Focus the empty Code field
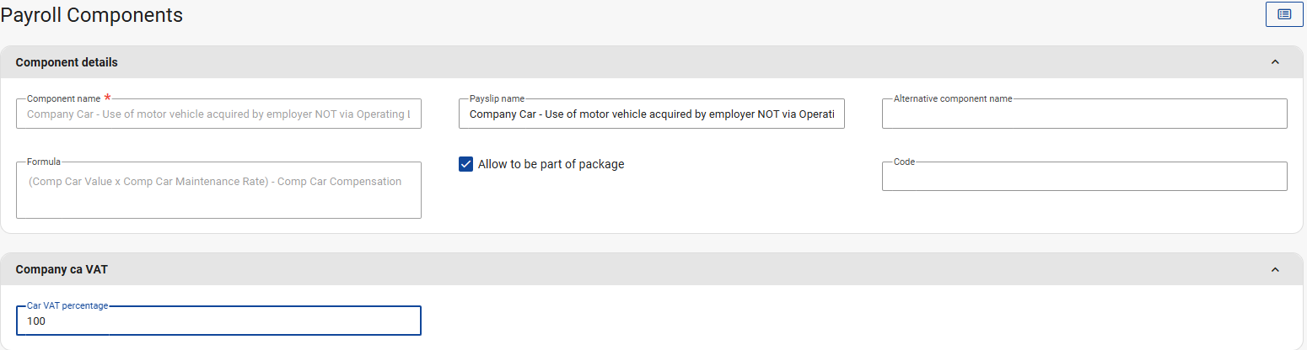 (x=1084, y=177)
